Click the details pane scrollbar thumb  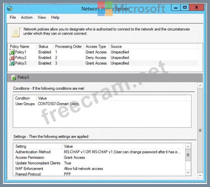coord(200,130)
